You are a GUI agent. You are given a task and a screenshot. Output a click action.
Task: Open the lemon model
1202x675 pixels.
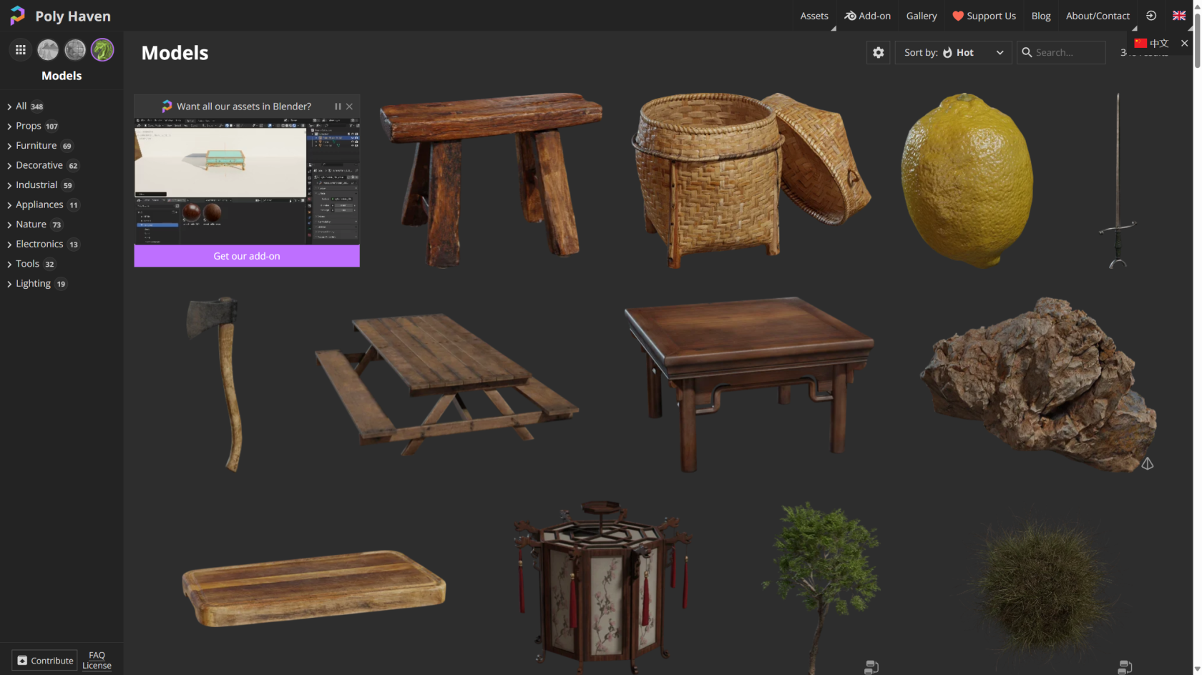click(x=967, y=180)
